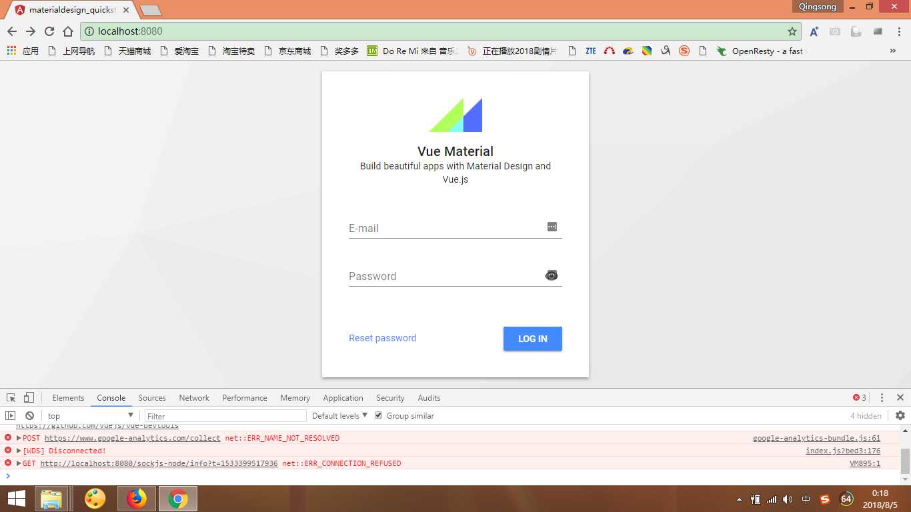Click the 4 hidden messages label
Screen dimensions: 911x512
(866, 415)
